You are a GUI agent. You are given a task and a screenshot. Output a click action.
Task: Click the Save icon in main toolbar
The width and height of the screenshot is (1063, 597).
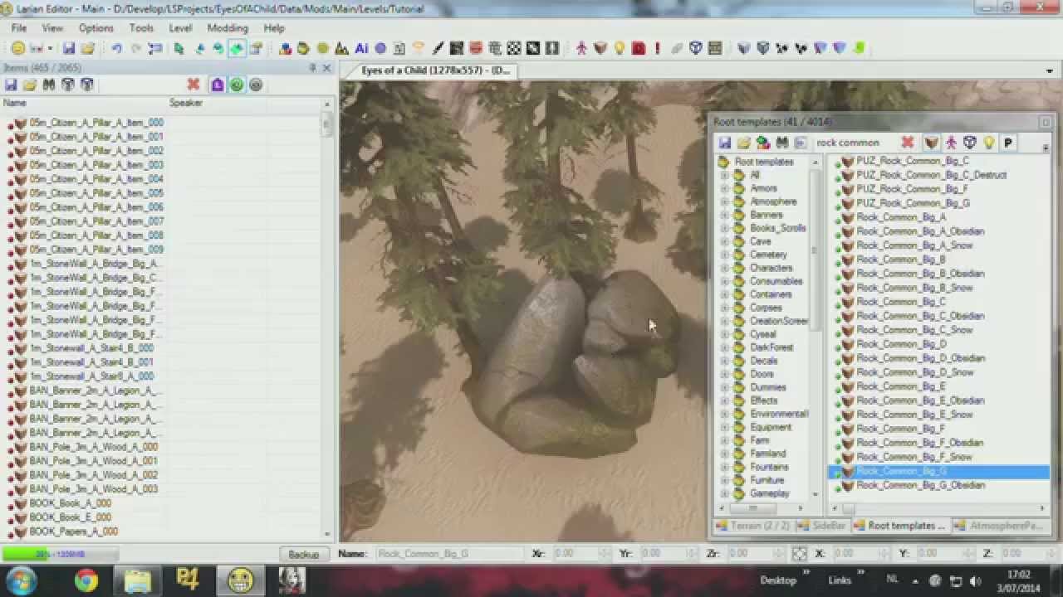tap(69, 48)
